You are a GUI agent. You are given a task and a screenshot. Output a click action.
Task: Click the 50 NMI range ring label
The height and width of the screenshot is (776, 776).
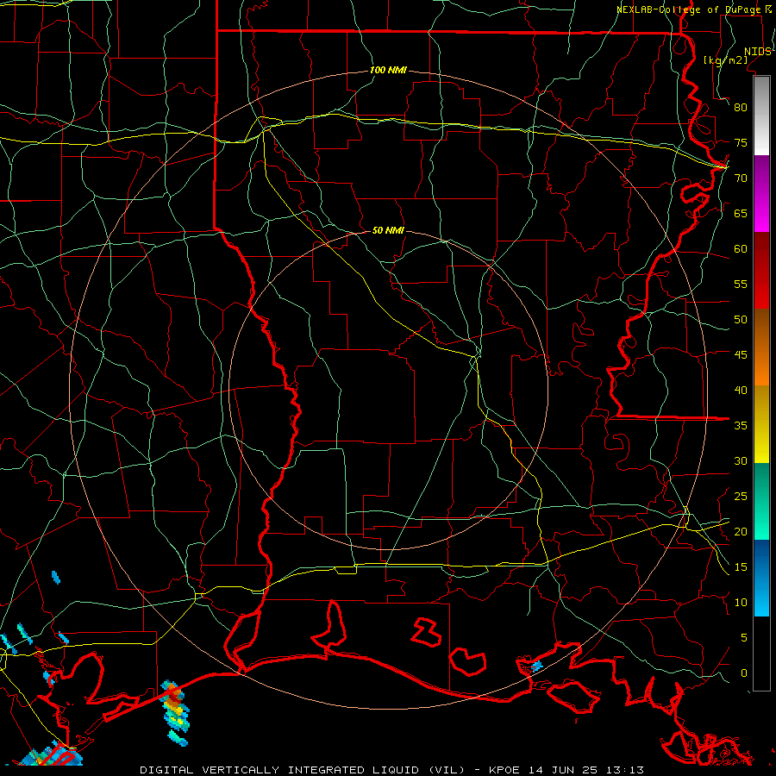click(x=388, y=230)
